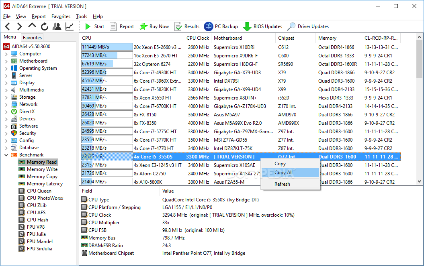Open the Report toolbar button

coord(122,26)
